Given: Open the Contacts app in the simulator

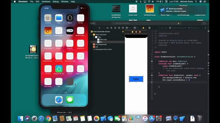Looking at the screenshot, I should [48, 18].
